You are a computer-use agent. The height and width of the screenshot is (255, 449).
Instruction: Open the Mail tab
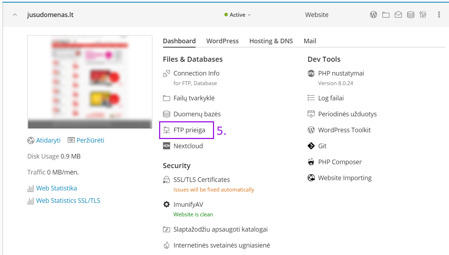point(310,41)
